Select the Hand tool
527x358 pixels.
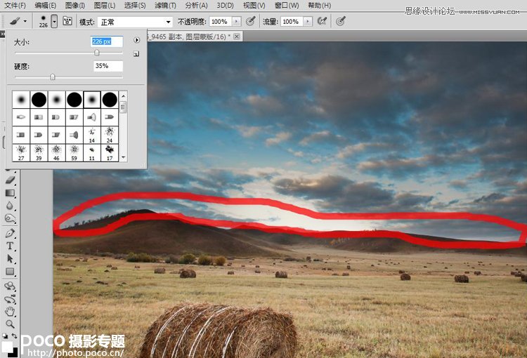[10, 311]
